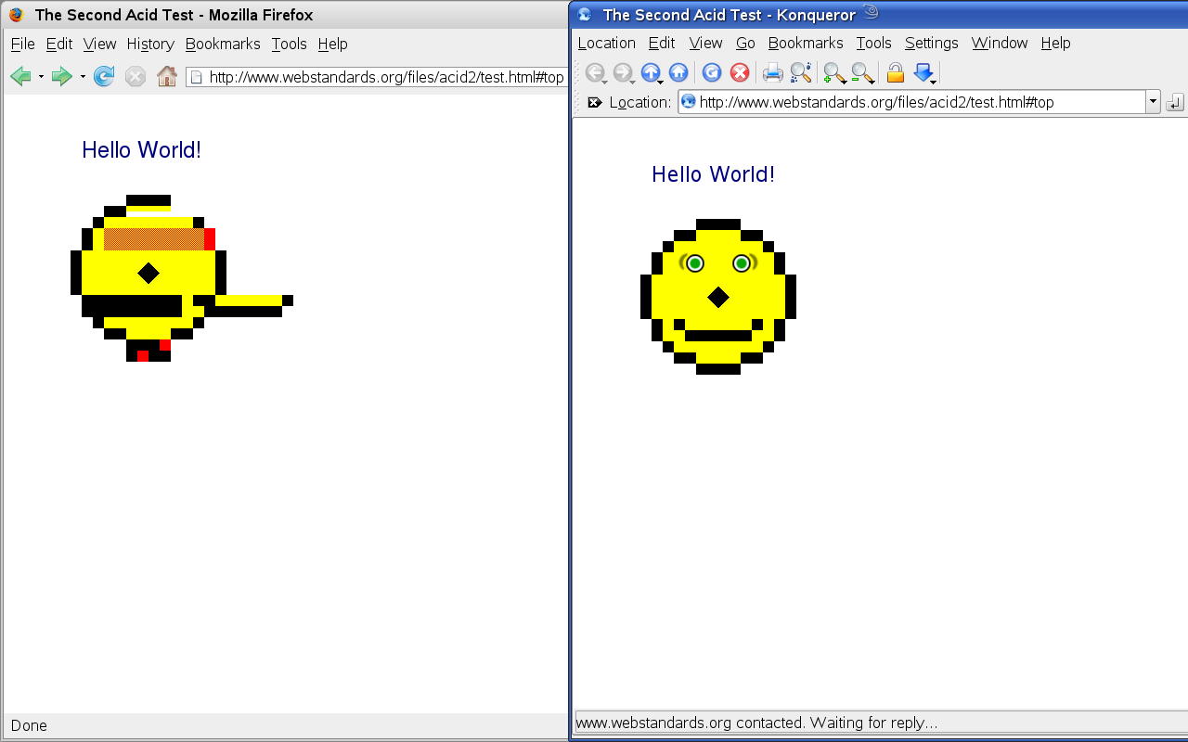Open Firefox forward history dropdown arrow
This screenshot has width=1188, height=742.
click(x=83, y=77)
